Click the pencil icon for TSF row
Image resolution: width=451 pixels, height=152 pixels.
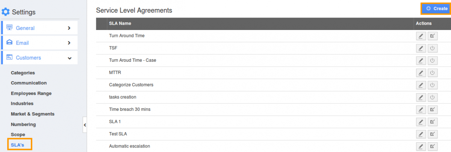click(421, 48)
